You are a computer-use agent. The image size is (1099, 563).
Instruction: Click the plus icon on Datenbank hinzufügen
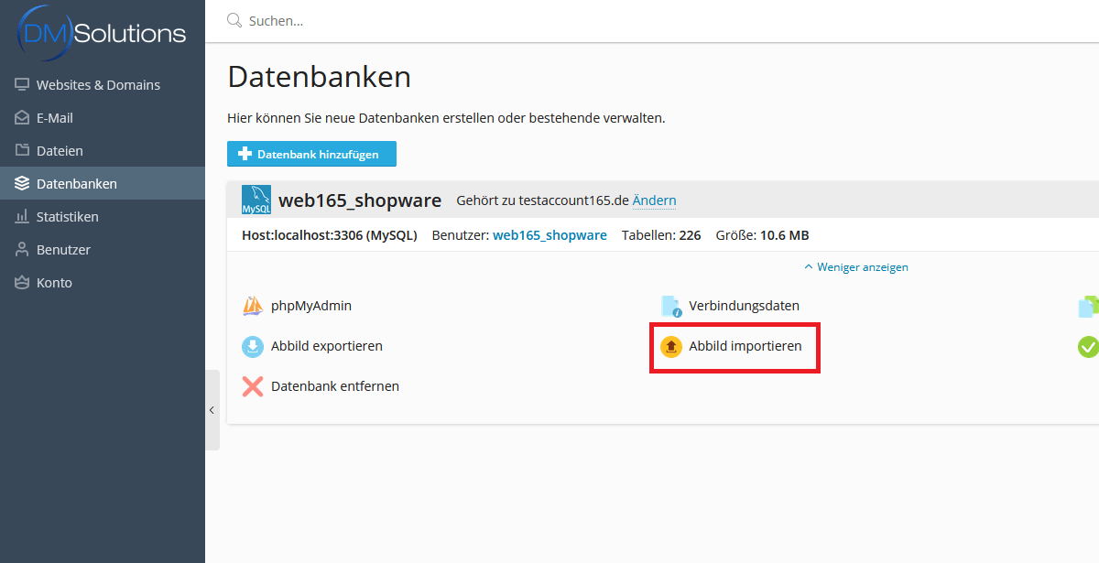click(245, 154)
